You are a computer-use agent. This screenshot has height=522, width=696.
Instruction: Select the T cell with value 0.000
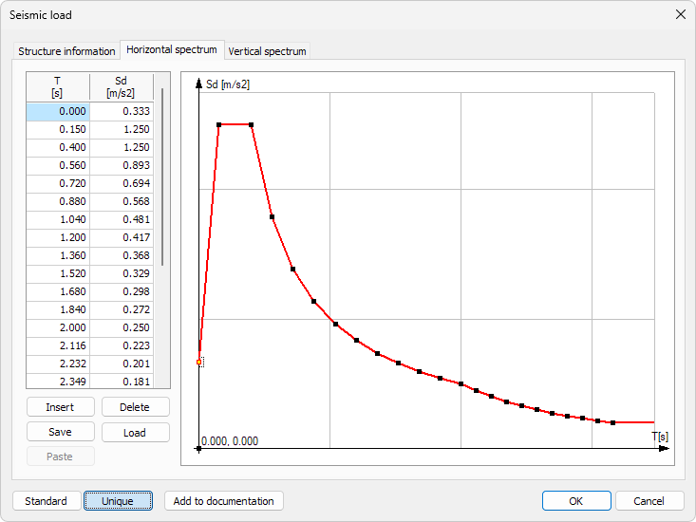[58, 111]
